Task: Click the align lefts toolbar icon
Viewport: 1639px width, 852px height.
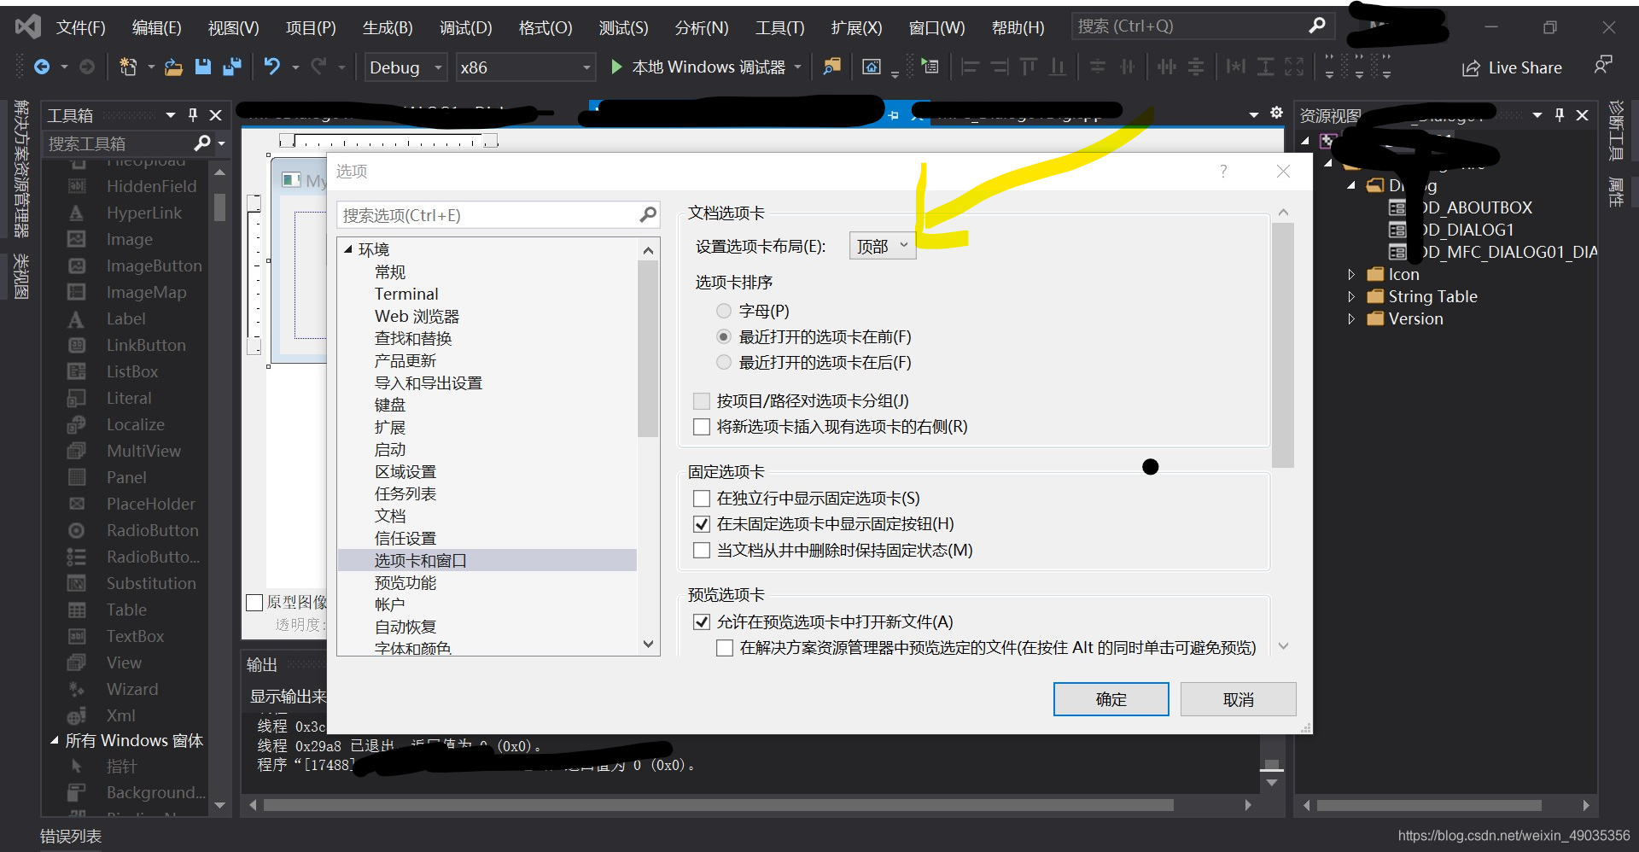Action: click(x=970, y=67)
